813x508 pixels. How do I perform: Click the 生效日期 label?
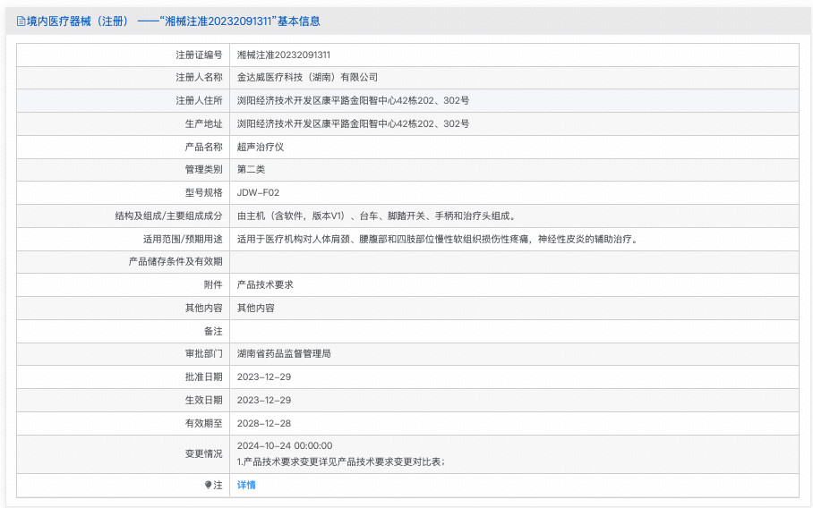204,401
